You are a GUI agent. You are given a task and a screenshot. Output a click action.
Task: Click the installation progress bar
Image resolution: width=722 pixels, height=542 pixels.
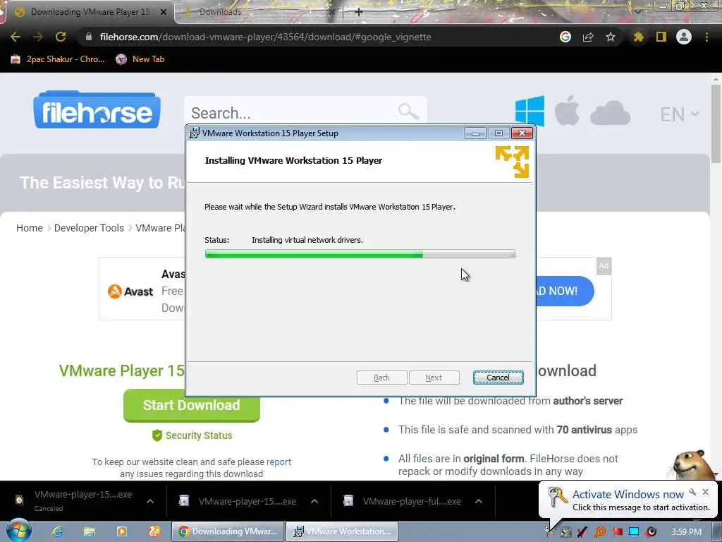pos(360,253)
